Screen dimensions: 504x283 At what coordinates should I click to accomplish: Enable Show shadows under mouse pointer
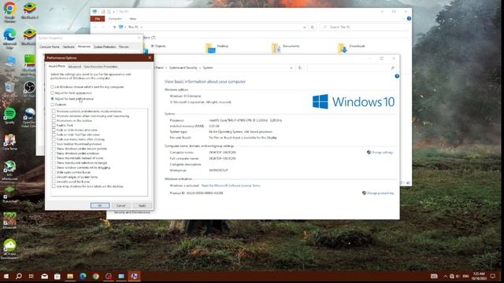(x=54, y=149)
